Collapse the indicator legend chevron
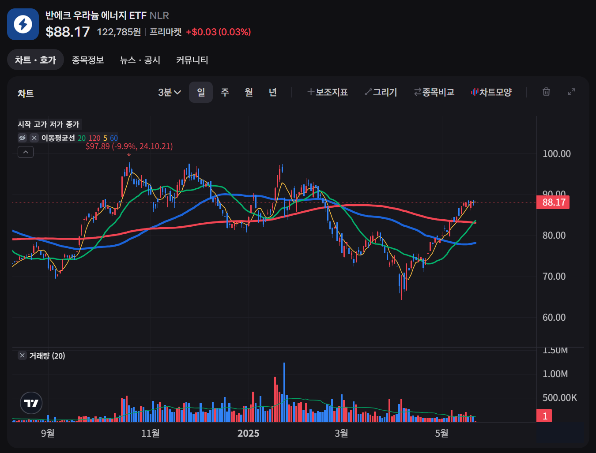 pyautogui.click(x=26, y=152)
